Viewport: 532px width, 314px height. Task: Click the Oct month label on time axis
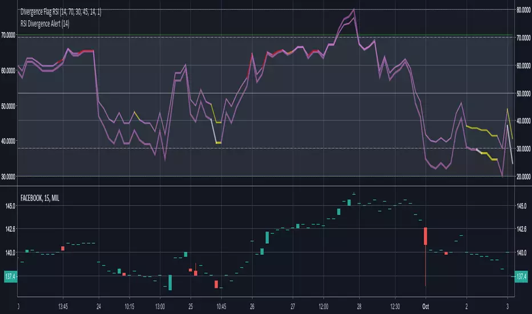click(x=425, y=307)
